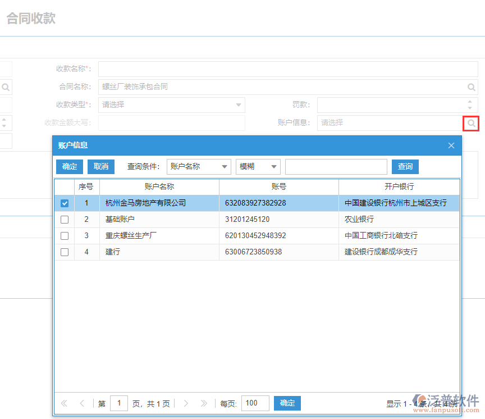Viewport: 485px width, 419px height.
Task: Click the 确定 button in the dialog toolbar
Action: (69, 166)
